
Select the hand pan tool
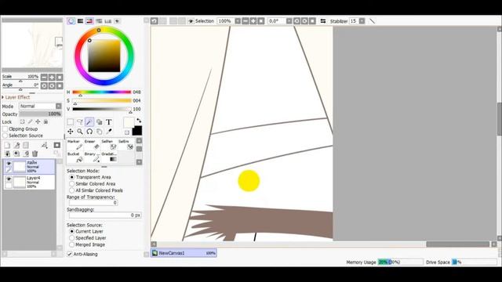tap(100, 132)
